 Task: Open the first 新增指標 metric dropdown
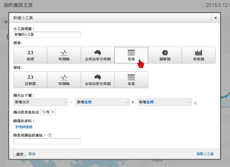click(103, 102)
